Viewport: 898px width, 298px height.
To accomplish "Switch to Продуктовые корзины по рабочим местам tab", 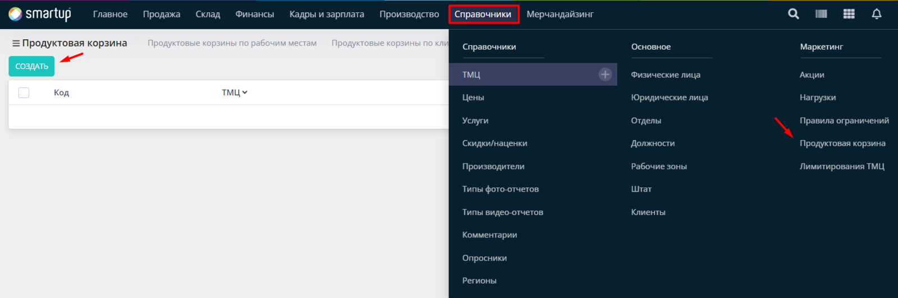I will click(232, 43).
